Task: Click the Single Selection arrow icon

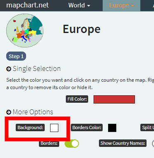Action: tap(9, 69)
